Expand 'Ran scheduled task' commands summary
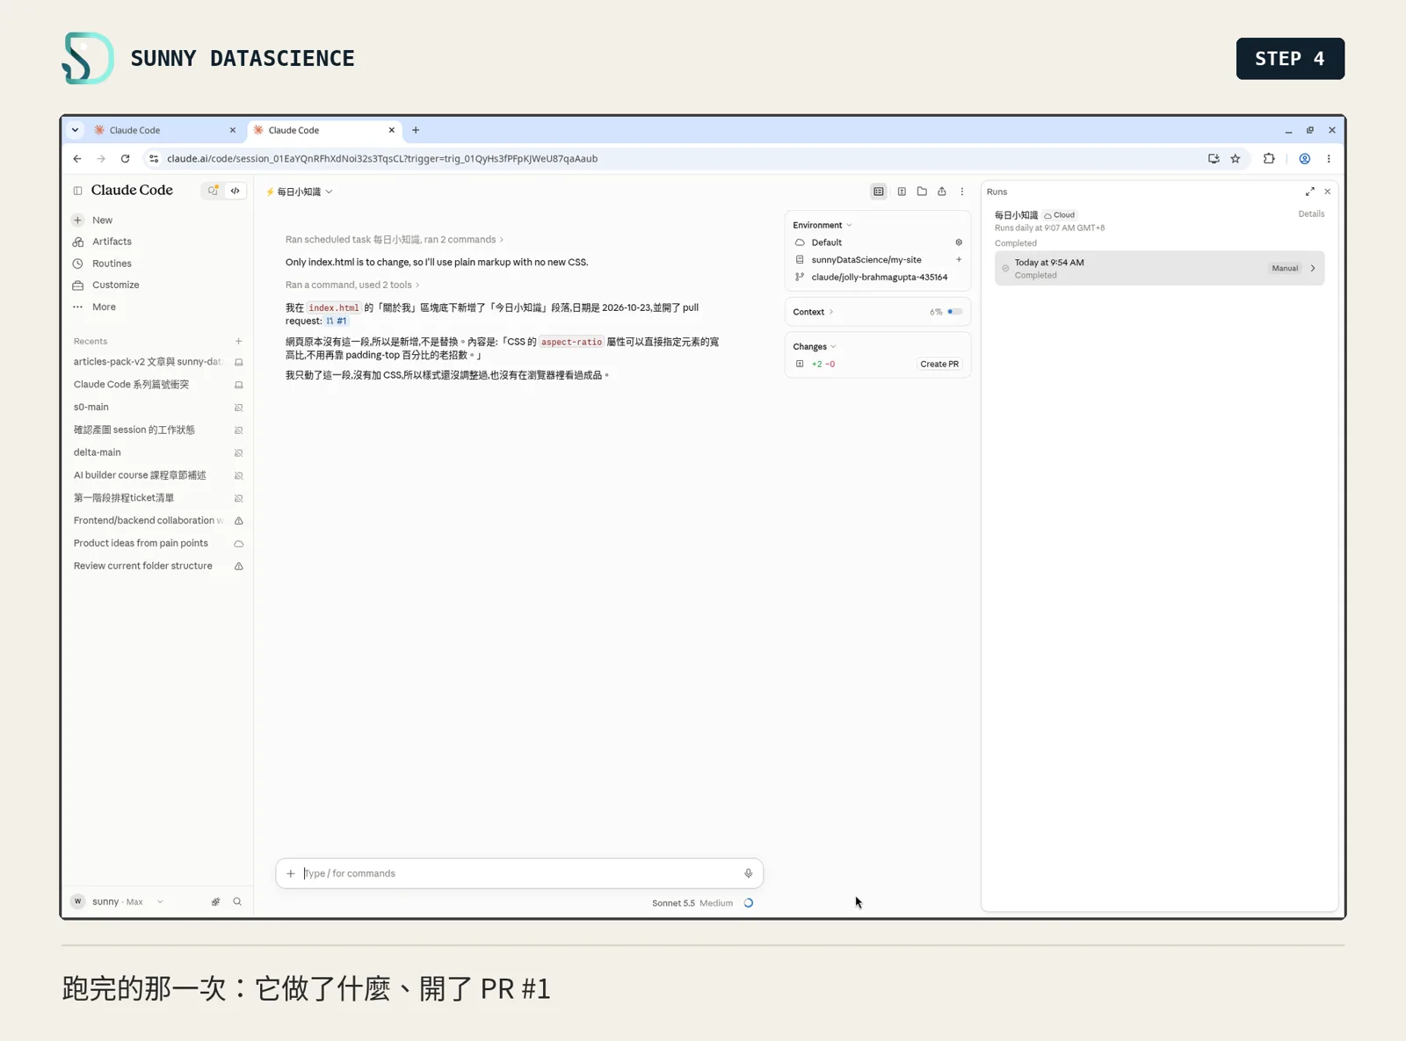The width and height of the screenshot is (1406, 1041). coord(395,240)
